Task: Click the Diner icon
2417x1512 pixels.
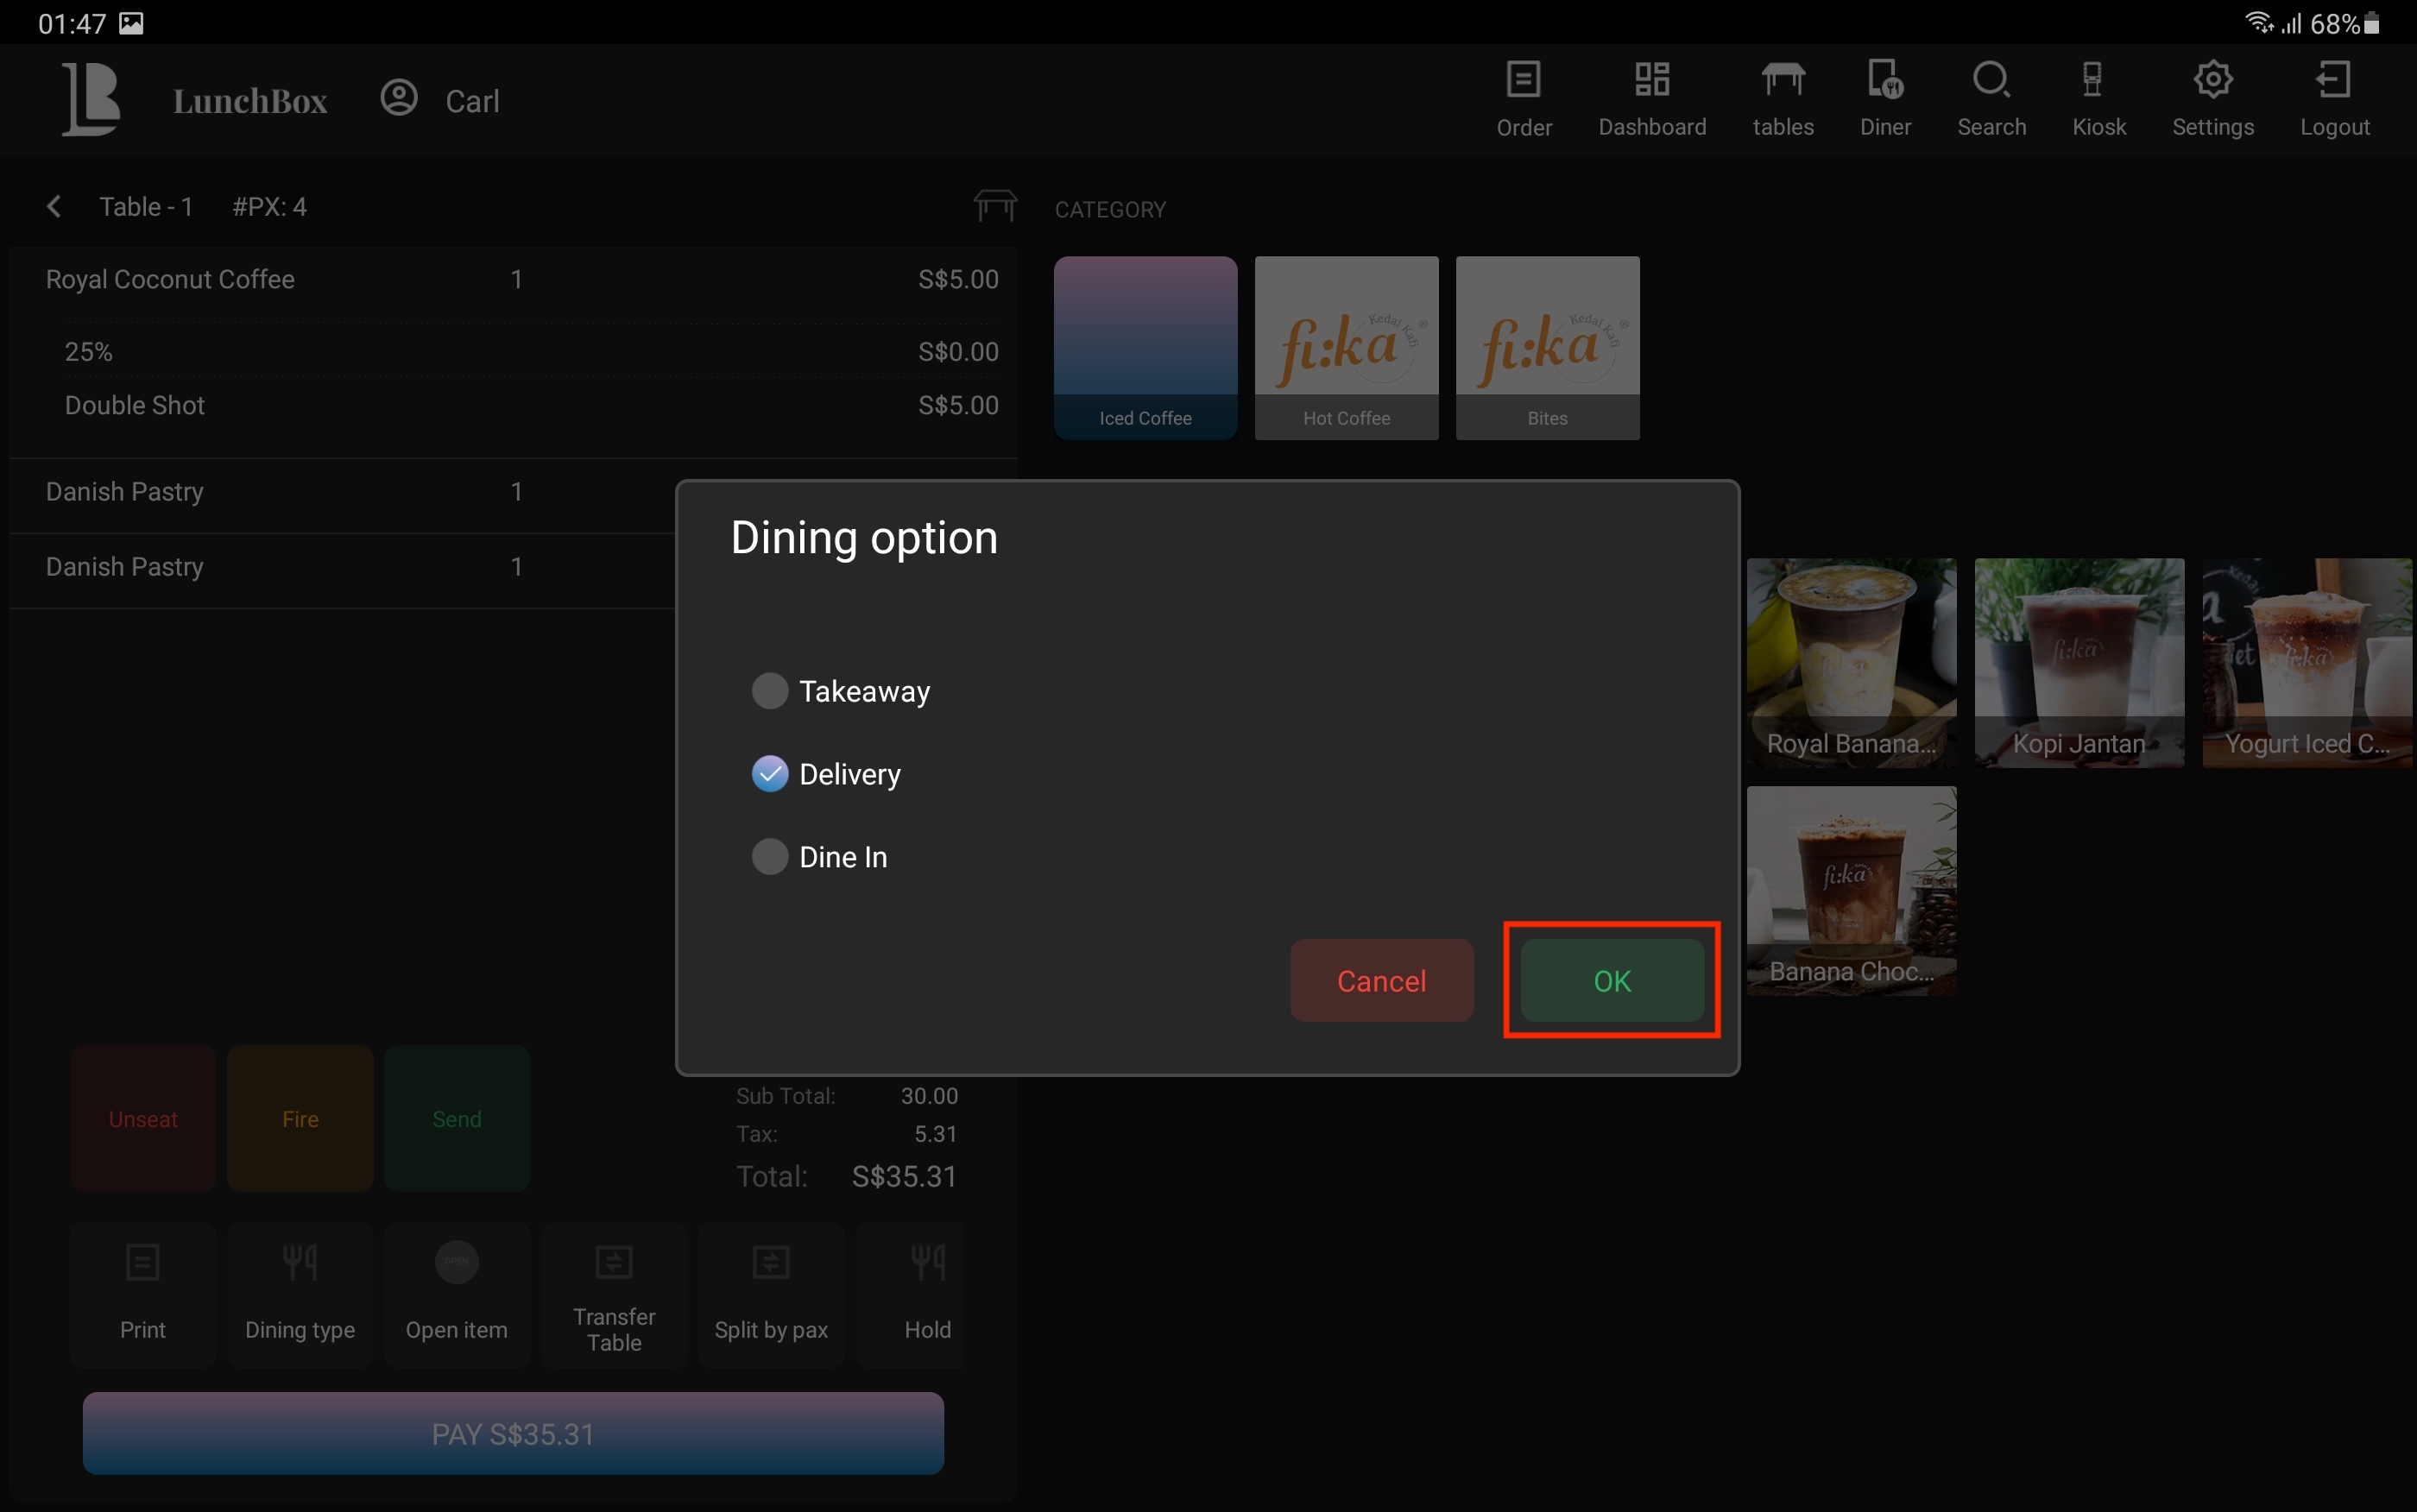Action: (x=1884, y=98)
